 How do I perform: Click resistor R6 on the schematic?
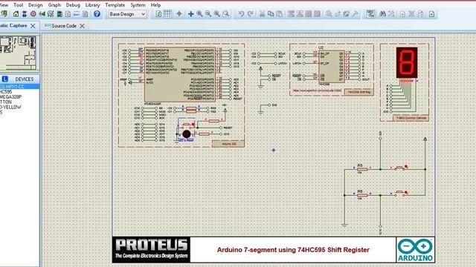click(x=362, y=195)
